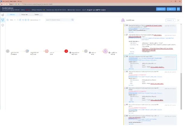
Task: Open the Timeline tab
Action: 37,14
